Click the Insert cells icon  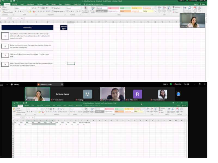pos(160,9)
